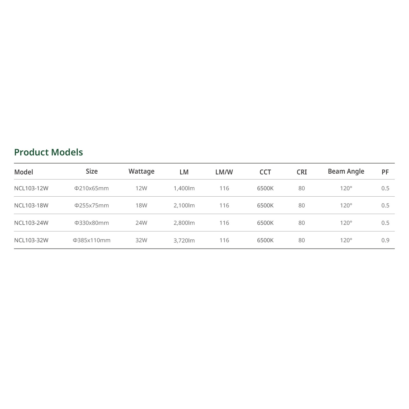Click the 2,100lm lumen value
The width and height of the screenshot is (409, 409).
[184, 206]
